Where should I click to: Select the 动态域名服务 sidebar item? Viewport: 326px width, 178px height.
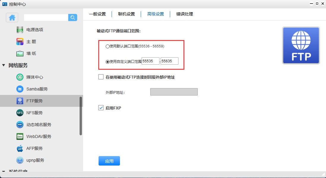click(x=39, y=125)
